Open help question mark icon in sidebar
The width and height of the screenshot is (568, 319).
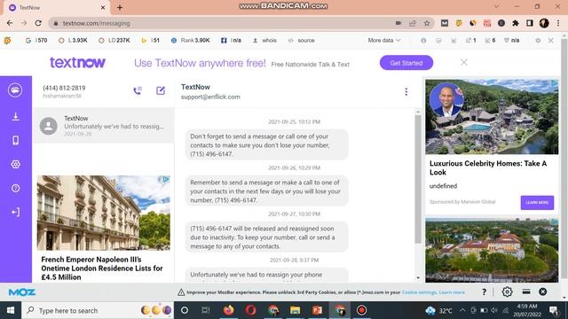15,188
